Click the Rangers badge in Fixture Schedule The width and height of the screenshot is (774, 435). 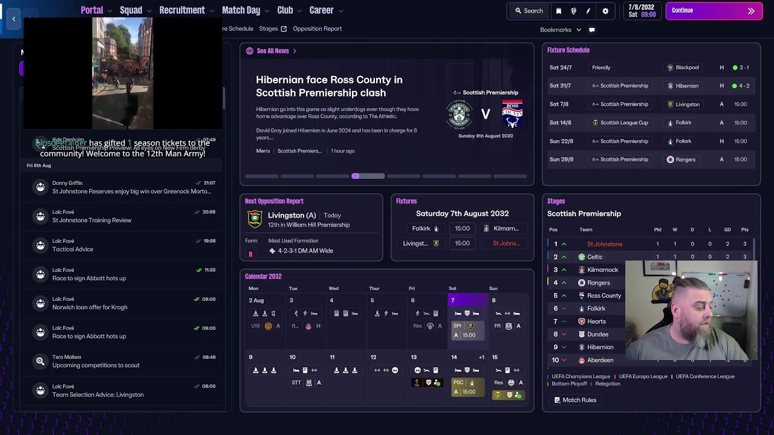(670, 159)
